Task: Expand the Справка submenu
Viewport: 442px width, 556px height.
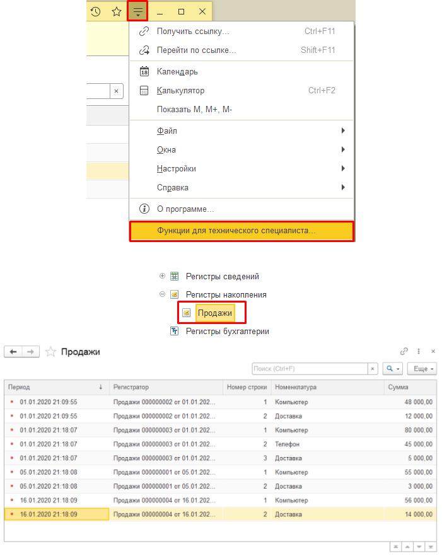Action: click(241, 187)
